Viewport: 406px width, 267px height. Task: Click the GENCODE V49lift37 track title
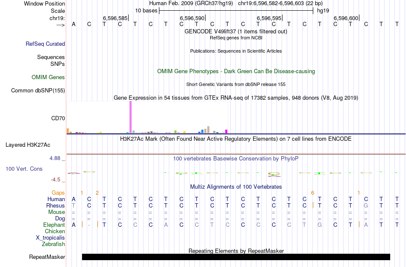(236, 31)
